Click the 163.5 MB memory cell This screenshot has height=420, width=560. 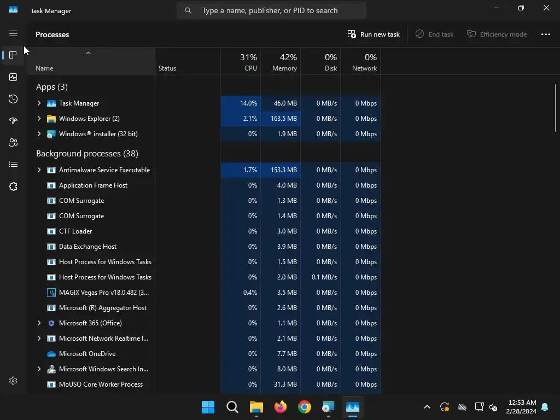tap(281, 119)
